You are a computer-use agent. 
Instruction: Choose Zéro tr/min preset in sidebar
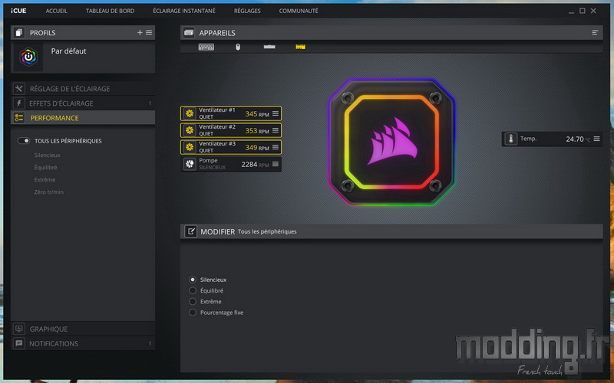click(x=48, y=192)
